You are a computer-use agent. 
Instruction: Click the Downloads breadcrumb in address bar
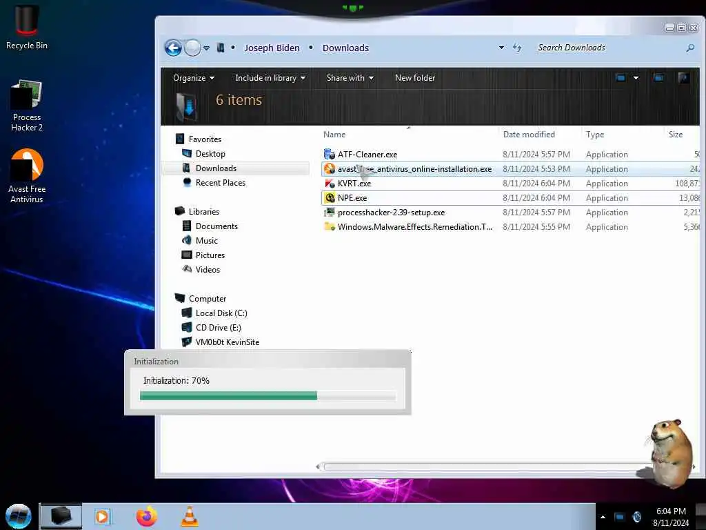pyautogui.click(x=345, y=48)
